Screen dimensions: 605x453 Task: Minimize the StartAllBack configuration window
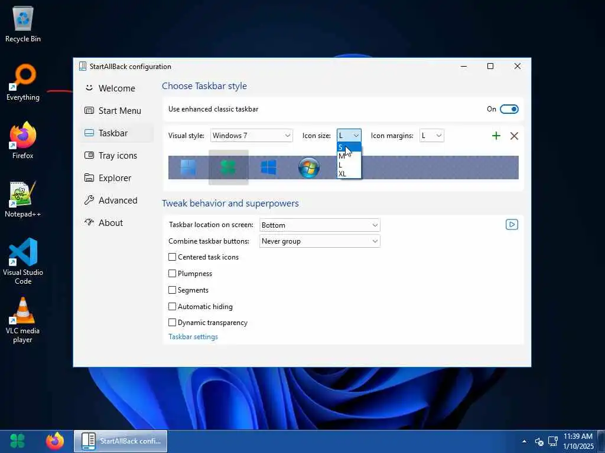coord(464,66)
